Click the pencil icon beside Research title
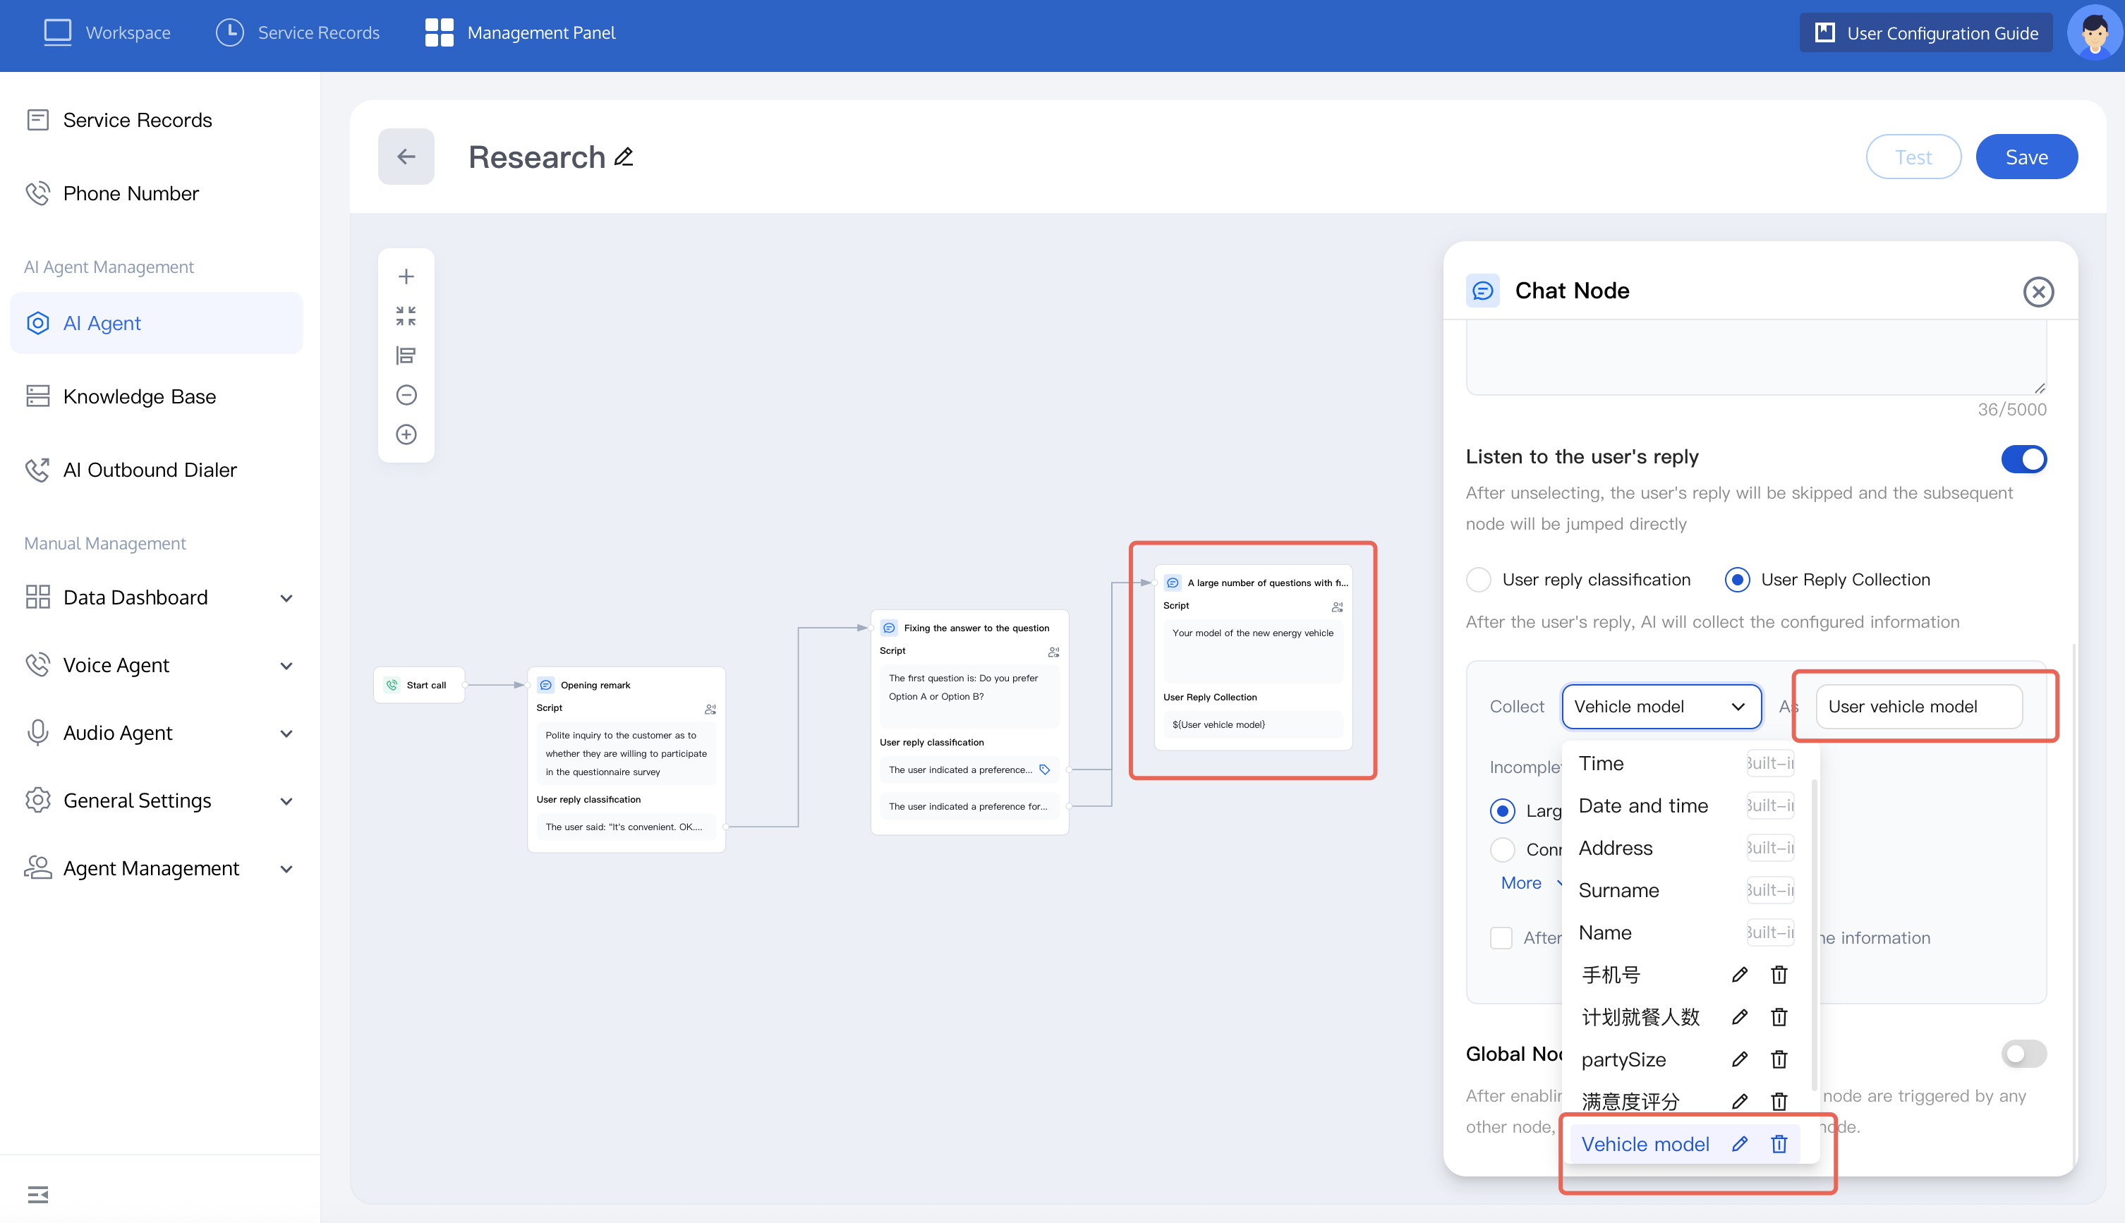Image resolution: width=2125 pixels, height=1223 pixels. pyautogui.click(x=624, y=157)
